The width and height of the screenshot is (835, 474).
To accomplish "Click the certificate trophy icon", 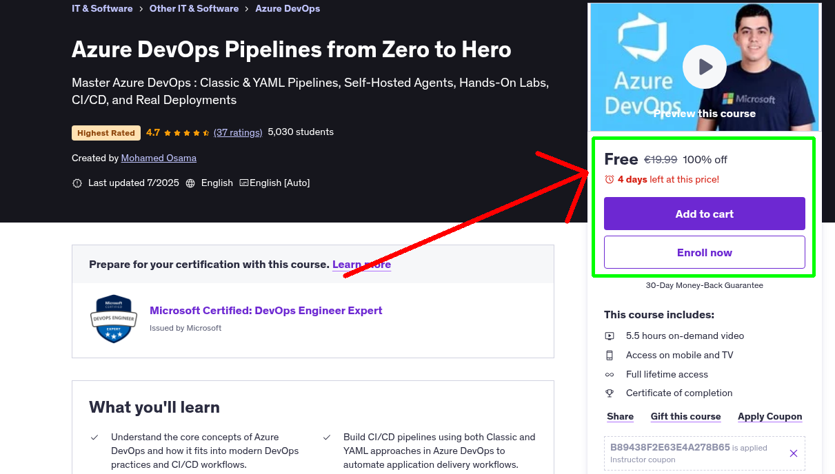I will tap(610, 393).
